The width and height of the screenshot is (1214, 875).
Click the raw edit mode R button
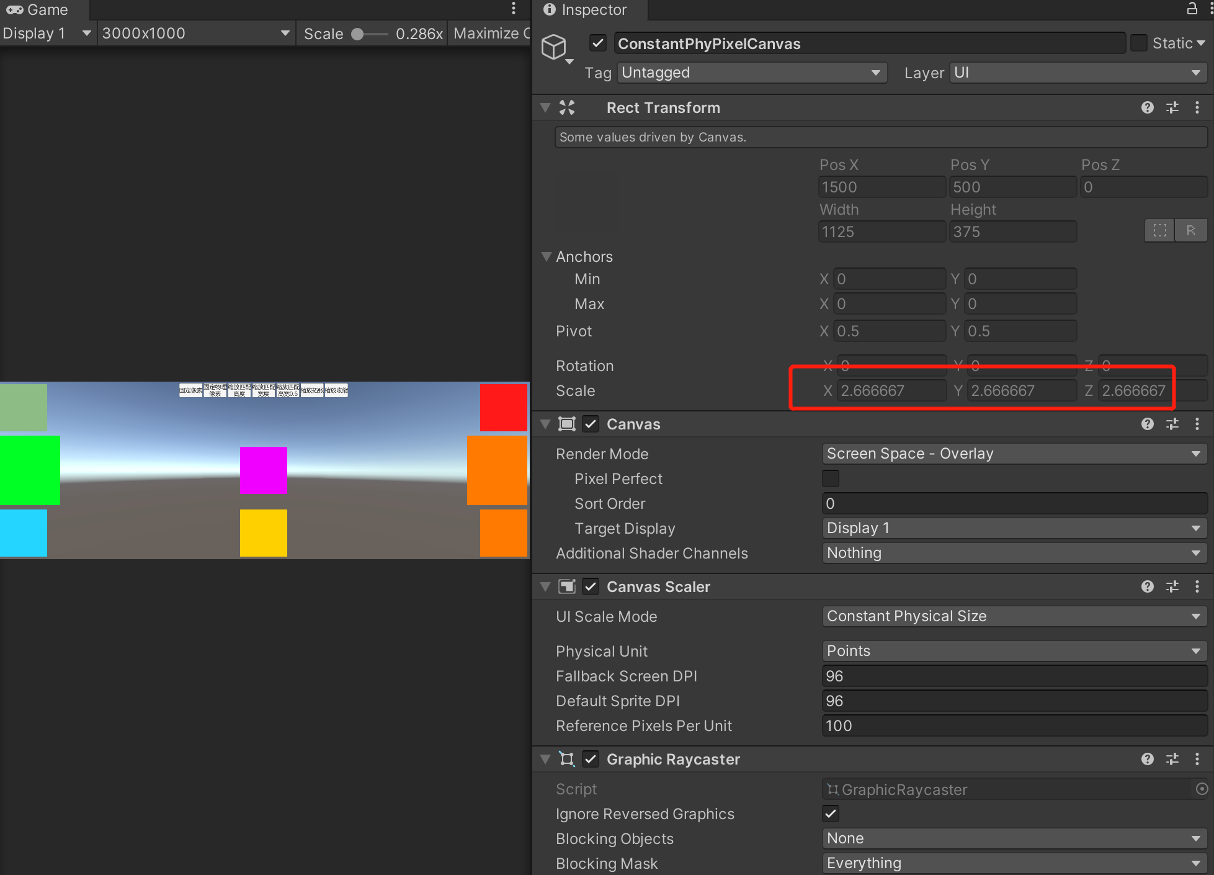coord(1190,231)
